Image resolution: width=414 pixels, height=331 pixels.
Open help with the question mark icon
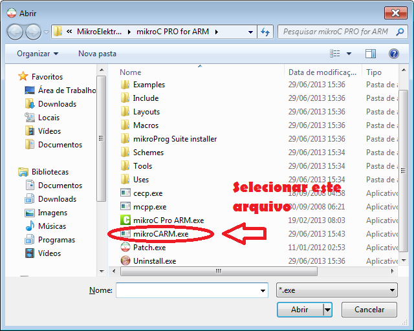click(393, 54)
